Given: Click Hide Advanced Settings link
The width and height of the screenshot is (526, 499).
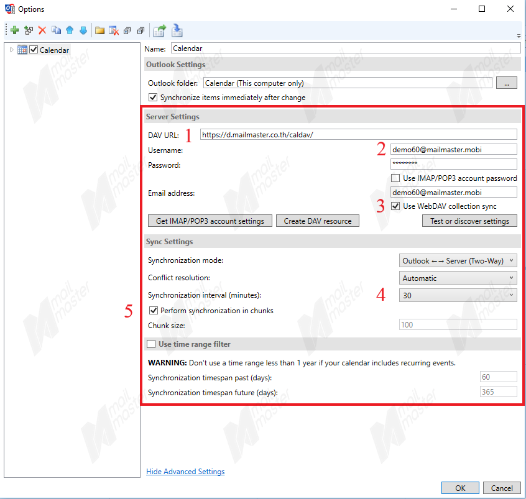Looking at the screenshot, I should coord(185,472).
